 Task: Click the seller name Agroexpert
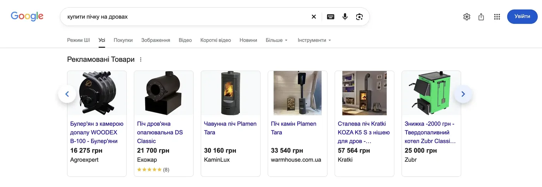(x=84, y=160)
